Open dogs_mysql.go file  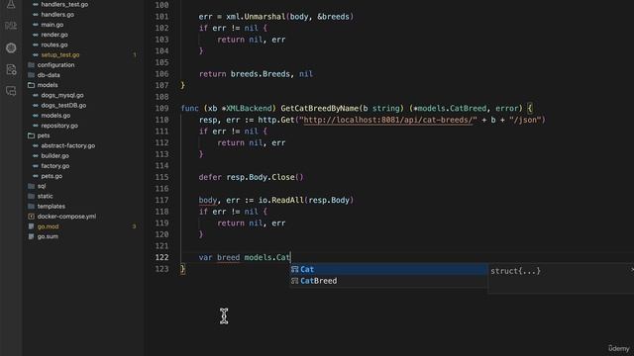(61, 95)
